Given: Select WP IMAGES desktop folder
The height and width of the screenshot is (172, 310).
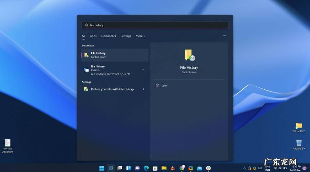Looking at the screenshot, I should point(299,127).
